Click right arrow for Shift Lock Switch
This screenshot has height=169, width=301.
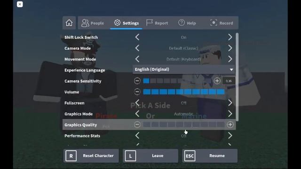point(230,37)
